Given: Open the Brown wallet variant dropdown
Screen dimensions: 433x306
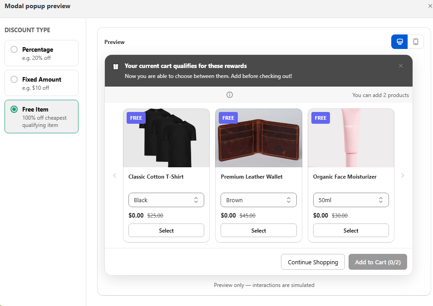Looking at the screenshot, I should [x=258, y=200].
